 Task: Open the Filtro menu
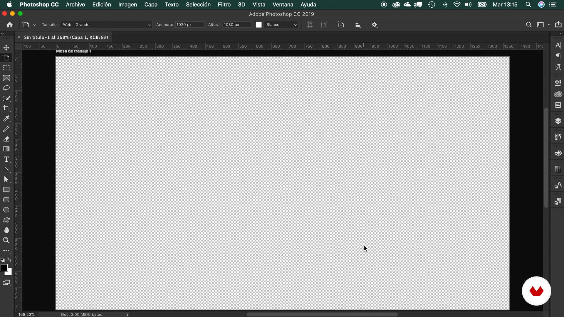[x=224, y=4]
